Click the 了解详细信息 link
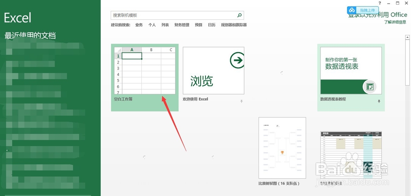The height and width of the screenshot is (196, 411). pos(395,22)
